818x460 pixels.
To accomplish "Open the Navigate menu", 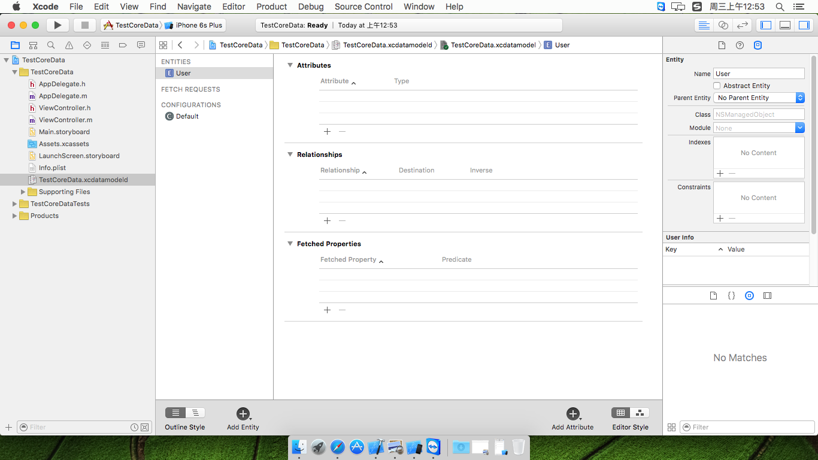I will click(194, 7).
